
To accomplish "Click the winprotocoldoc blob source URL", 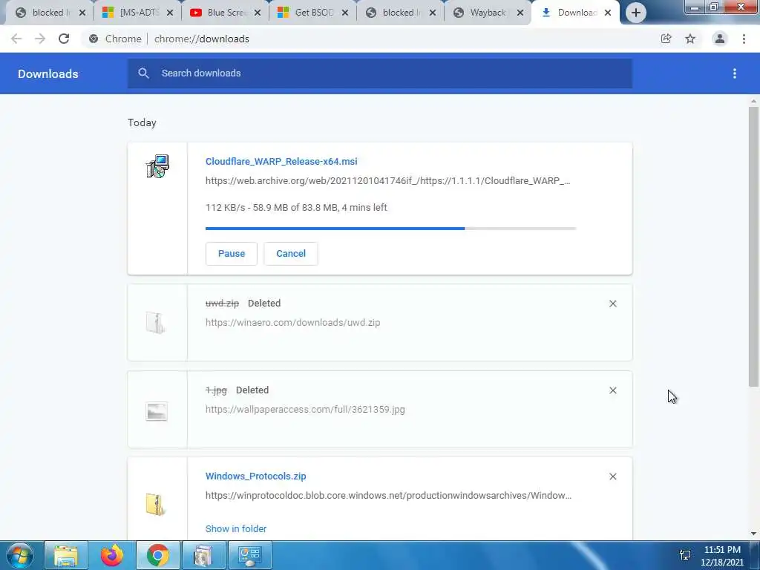I will (x=388, y=495).
